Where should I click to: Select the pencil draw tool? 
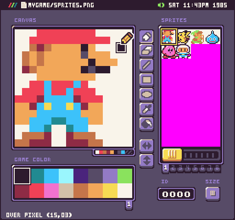tap(146, 36)
